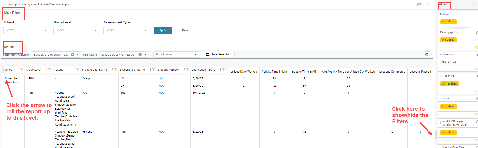Image resolution: width=478 pixels, height=148 pixels.
Task: Click the Save Selection button
Action: coord(218,54)
